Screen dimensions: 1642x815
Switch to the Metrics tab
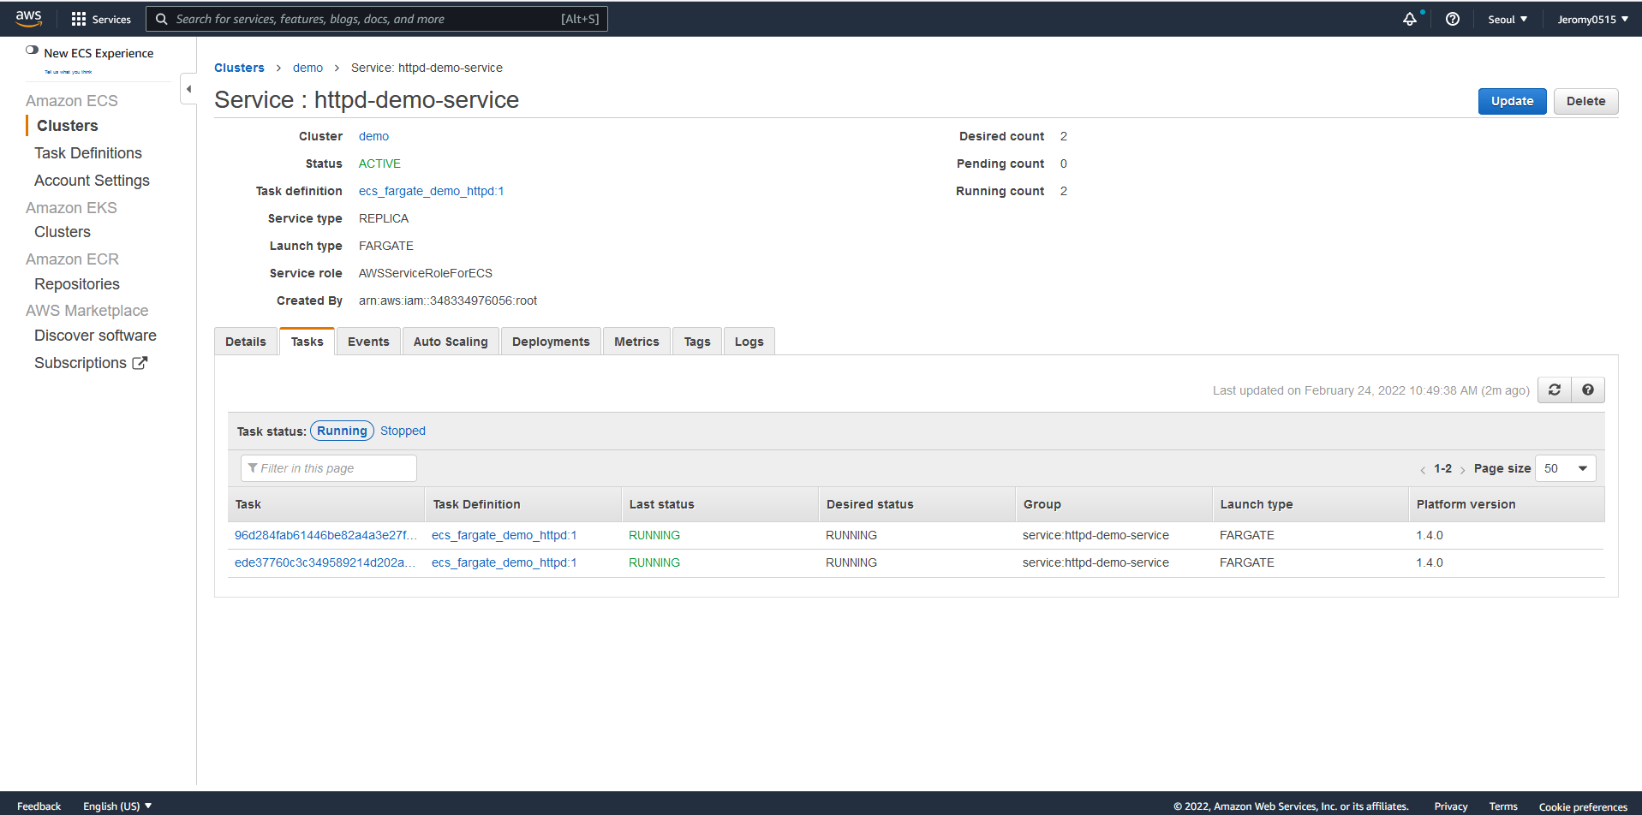pyautogui.click(x=636, y=342)
